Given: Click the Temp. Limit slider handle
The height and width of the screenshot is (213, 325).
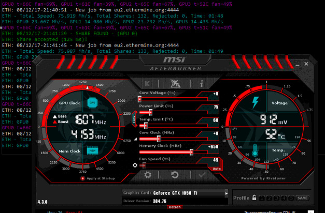Looking at the screenshot, I should click(146, 126).
